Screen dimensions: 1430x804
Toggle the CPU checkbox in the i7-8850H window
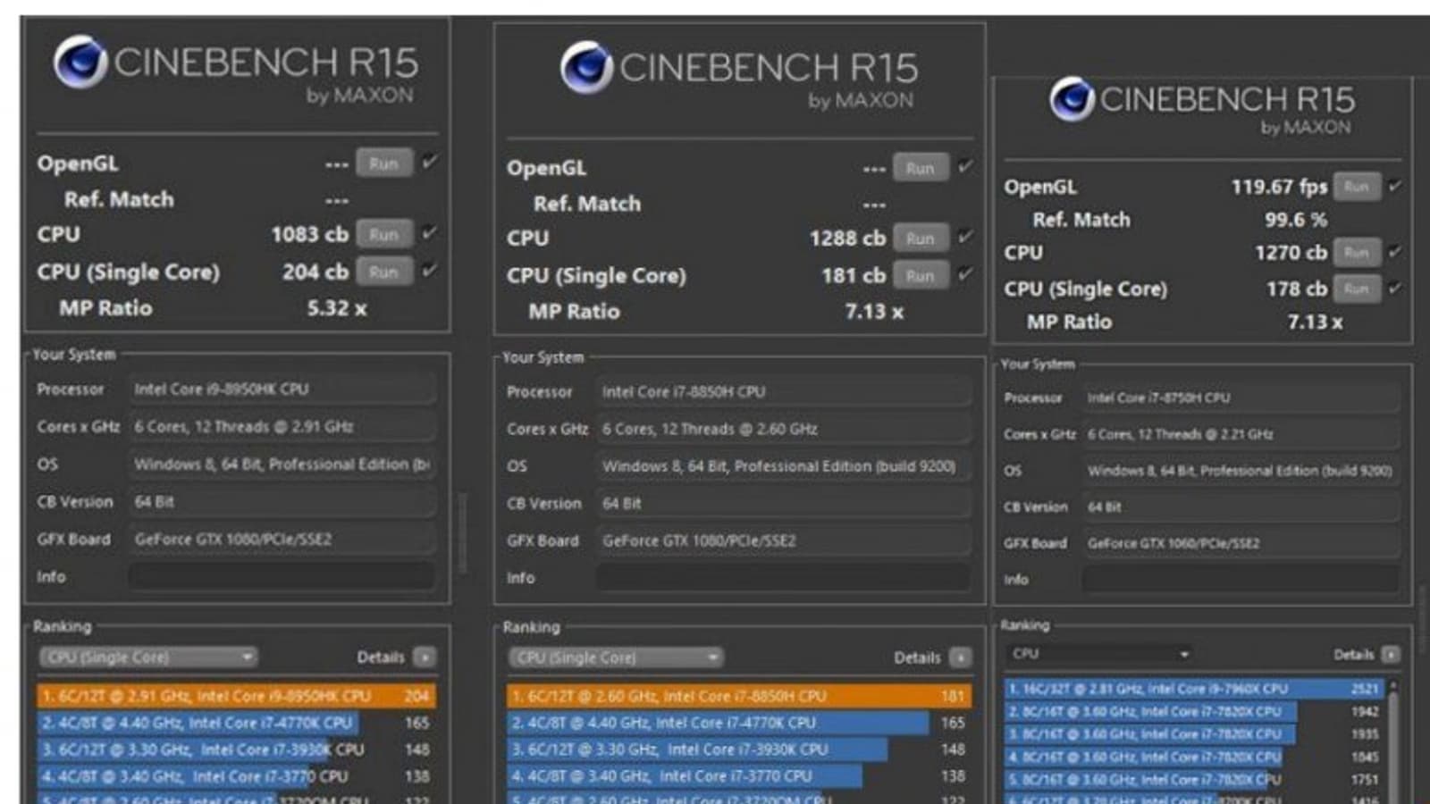(x=965, y=237)
